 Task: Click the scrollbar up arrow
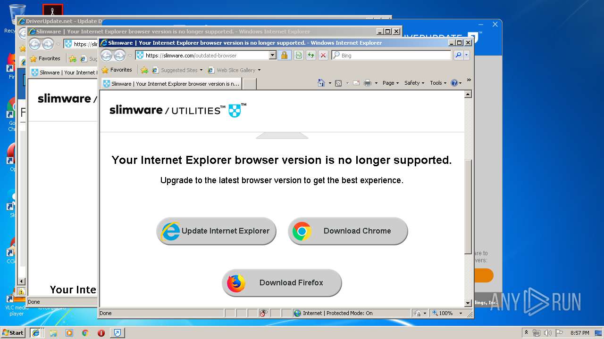pos(468,94)
